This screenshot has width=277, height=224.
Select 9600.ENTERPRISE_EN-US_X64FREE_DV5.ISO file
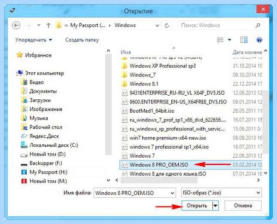[178, 102]
